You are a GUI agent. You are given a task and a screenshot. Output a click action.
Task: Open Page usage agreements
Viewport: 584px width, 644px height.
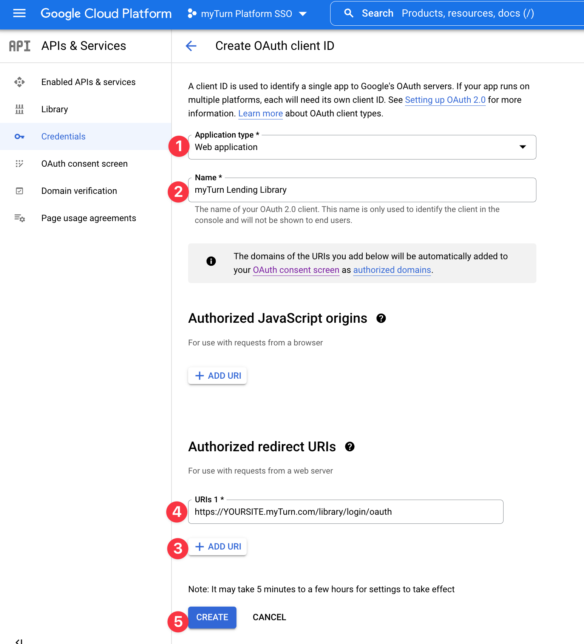pos(86,218)
